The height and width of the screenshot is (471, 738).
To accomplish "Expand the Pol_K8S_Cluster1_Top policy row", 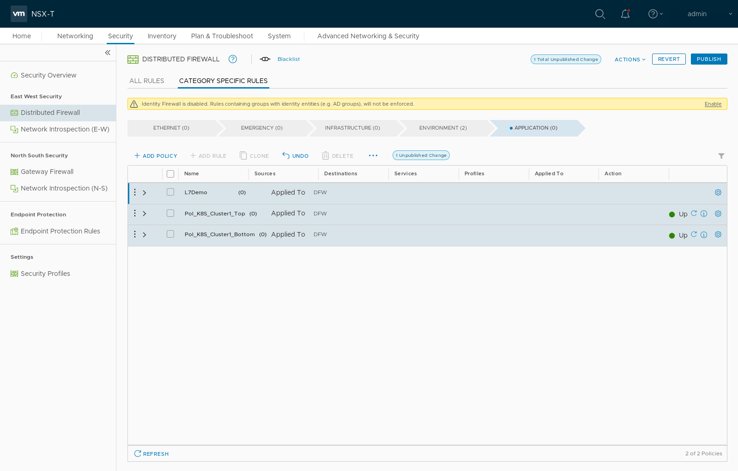I will [145, 214].
